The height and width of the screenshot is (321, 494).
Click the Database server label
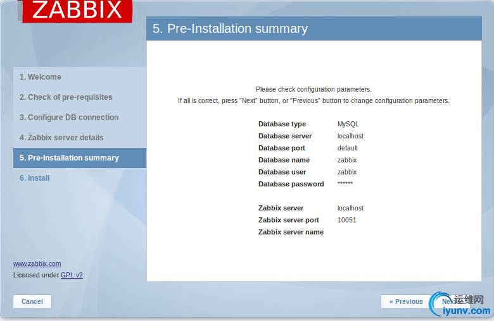(285, 136)
